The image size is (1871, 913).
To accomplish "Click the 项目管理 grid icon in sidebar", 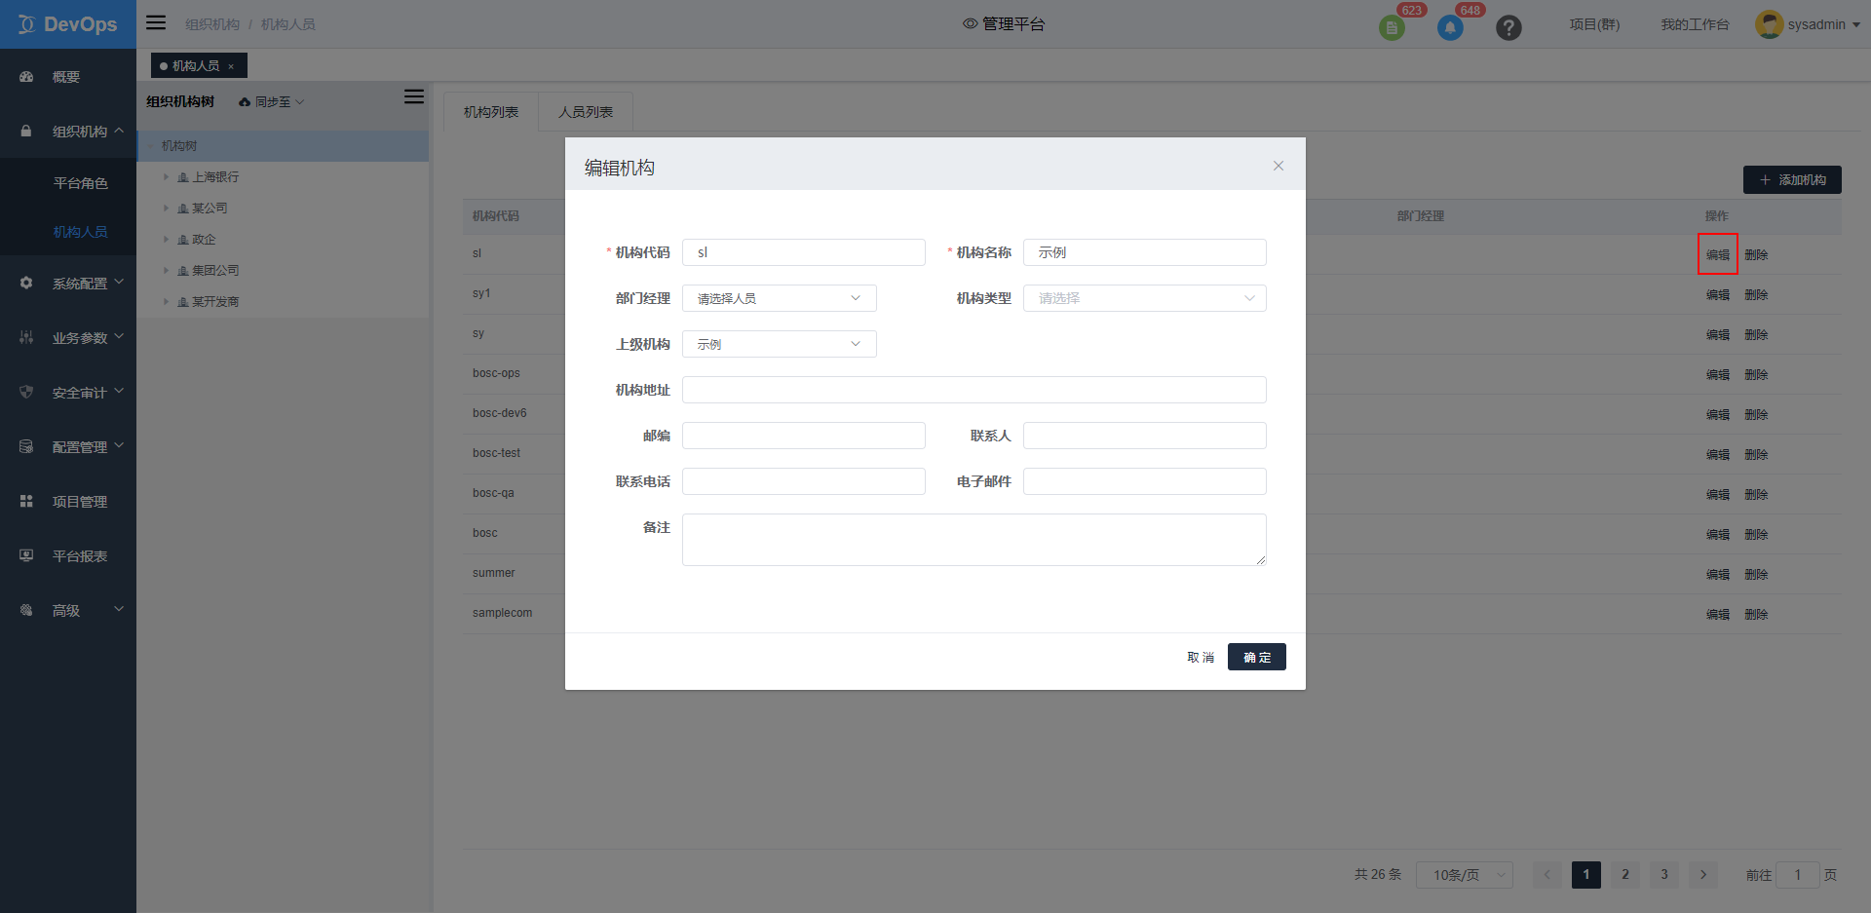I will pos(26,502).
